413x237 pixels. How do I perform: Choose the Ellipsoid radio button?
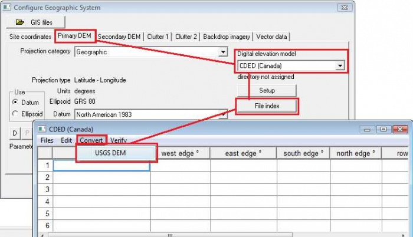pyautogui.click(x=16, y=114)
